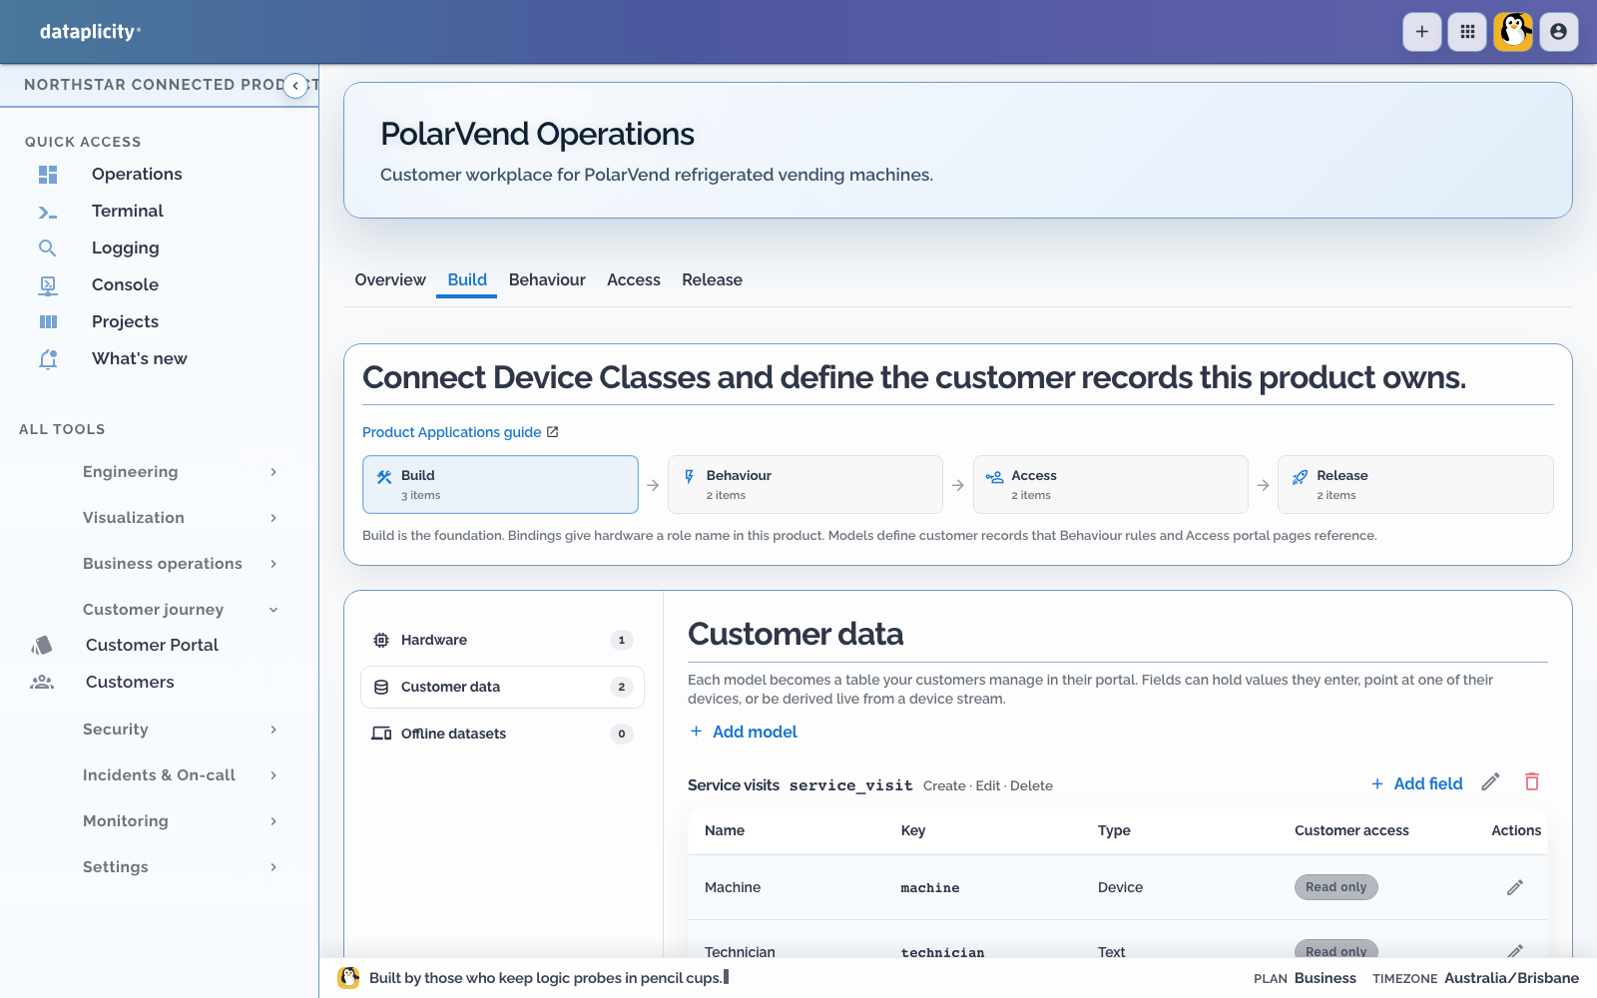
Task: Click Machine row Read only badge
Action: click(1335, 887)
